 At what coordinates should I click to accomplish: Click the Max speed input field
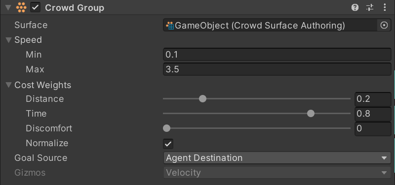click(x=277, y=69)
